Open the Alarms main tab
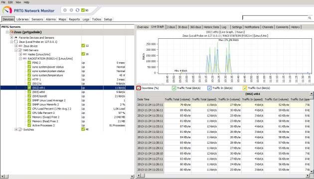Image resolution: width=314 pixels, height=179 pixels. (51, 19)
